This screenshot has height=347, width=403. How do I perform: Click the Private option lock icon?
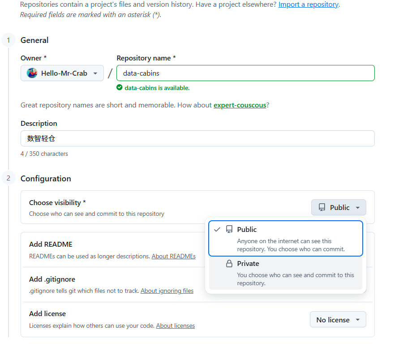tap(229, 263)
